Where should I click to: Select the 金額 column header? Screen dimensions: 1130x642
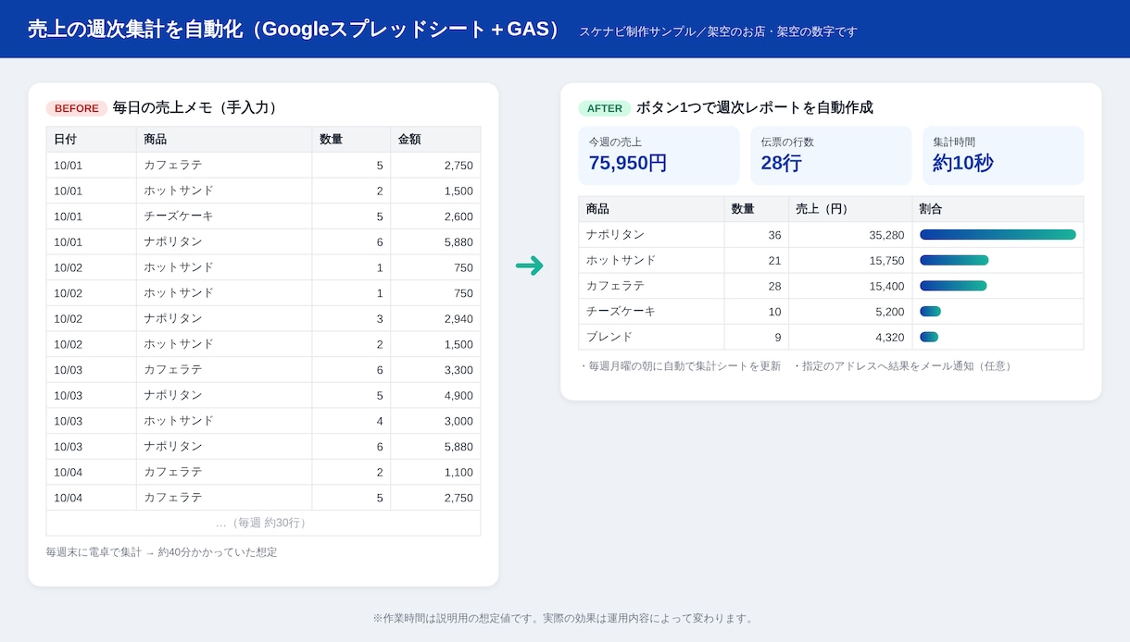coord(435,140)
